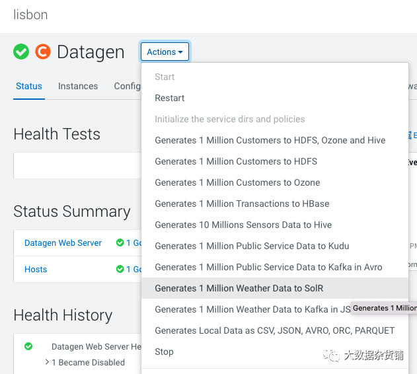
Task: Choose Generates 1 Million Customers to Ozone
Action: coord(237,182)
